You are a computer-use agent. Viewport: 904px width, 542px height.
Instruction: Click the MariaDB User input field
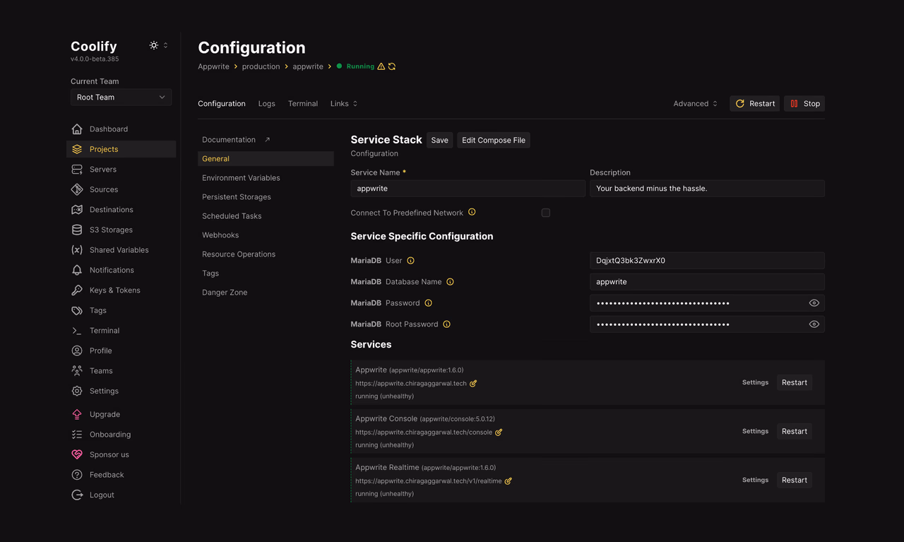[x=707, y=261]
